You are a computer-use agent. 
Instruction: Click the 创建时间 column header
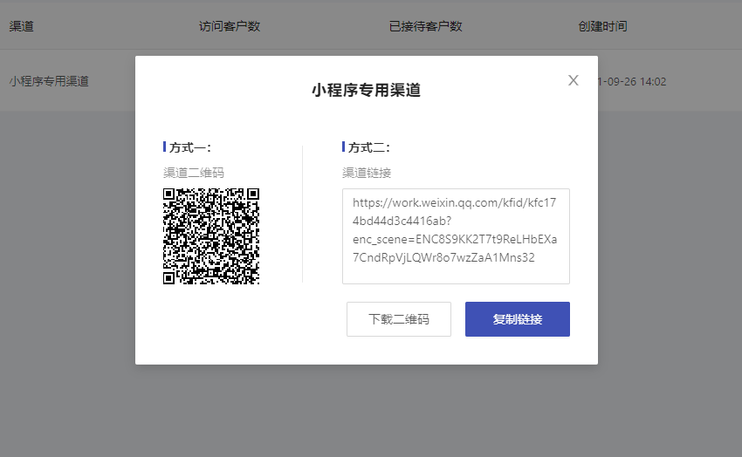tap(602, 26)
